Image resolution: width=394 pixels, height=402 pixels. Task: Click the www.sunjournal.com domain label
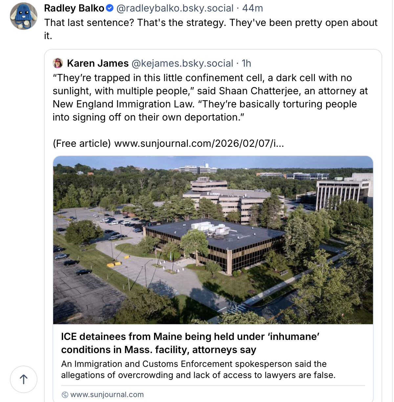pyautogui.click(x=107, y=394)
